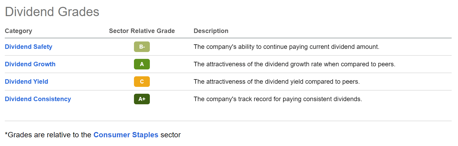This screenshot has height=146, width=458.
Task: Open the Consumer Staples sector link
Action: click(x=126, y=135)
